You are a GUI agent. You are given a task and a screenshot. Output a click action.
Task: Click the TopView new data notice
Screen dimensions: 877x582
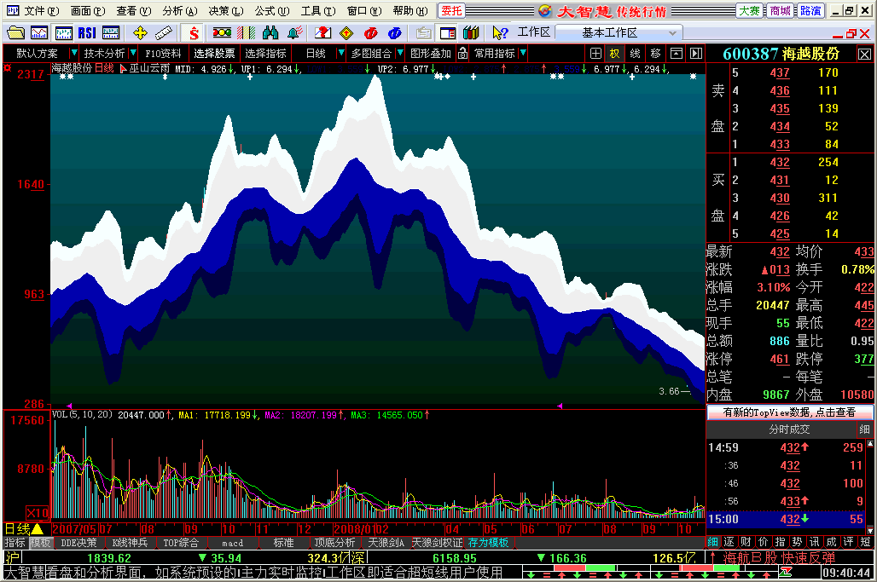(x=789, y=412)
